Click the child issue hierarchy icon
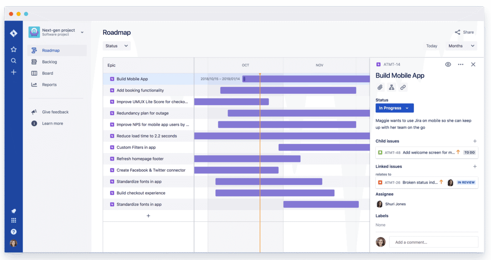 point(391,87)
